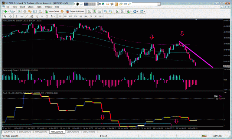Open the Tools menu
232x139 pixels.
[39, 7]
